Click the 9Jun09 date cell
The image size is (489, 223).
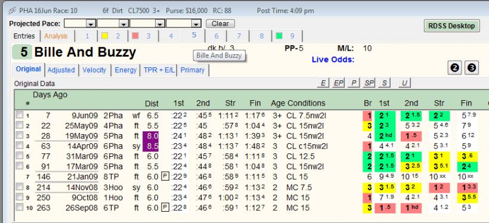click(x=85, y=116)
